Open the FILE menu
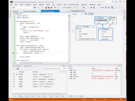 click(x=11, y=5)
